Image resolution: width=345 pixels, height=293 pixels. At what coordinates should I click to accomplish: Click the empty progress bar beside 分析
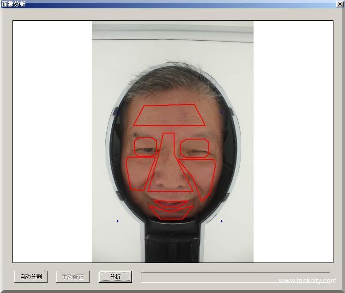coord(235,277)
